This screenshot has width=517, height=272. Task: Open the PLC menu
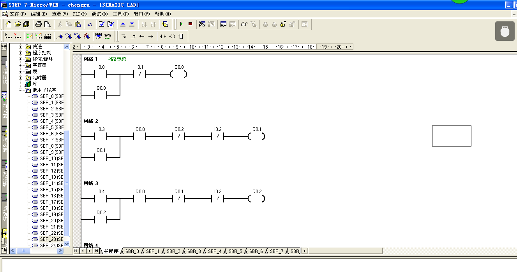point(80,14)
